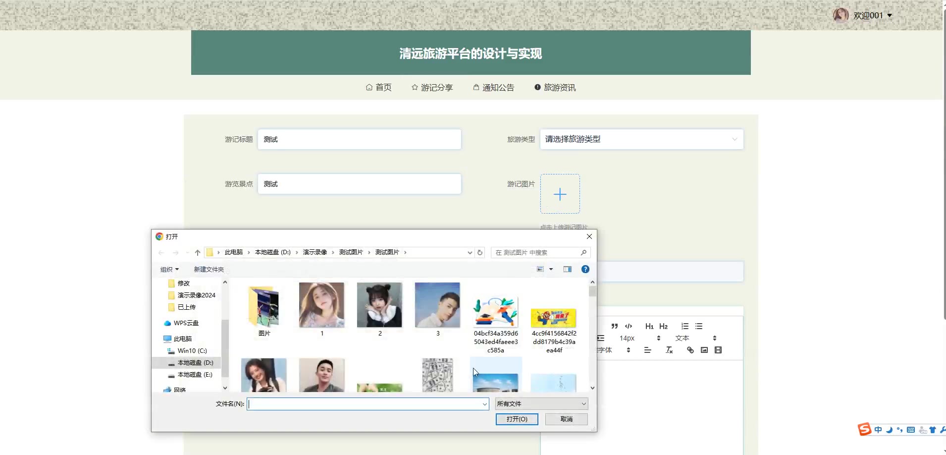Show the preview pane in file dialog
946x455 pixels.
[x=568, y=269]
